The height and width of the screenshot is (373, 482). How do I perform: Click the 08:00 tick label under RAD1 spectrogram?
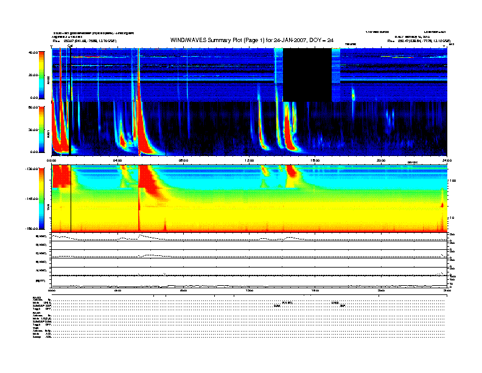click(x=184, y=160)
